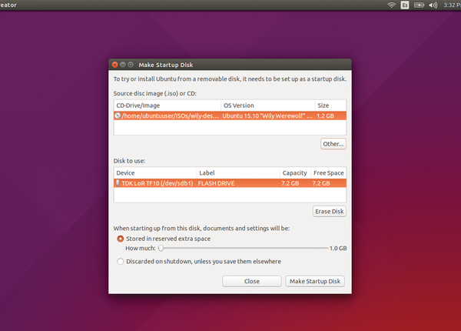Open the battery status indicator
461x331 pixels.
(x=419, y=5)
